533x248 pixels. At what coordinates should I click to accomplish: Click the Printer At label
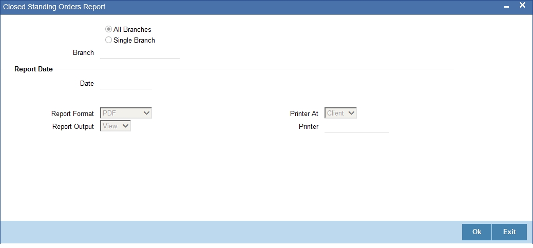(x=304, y=114)
